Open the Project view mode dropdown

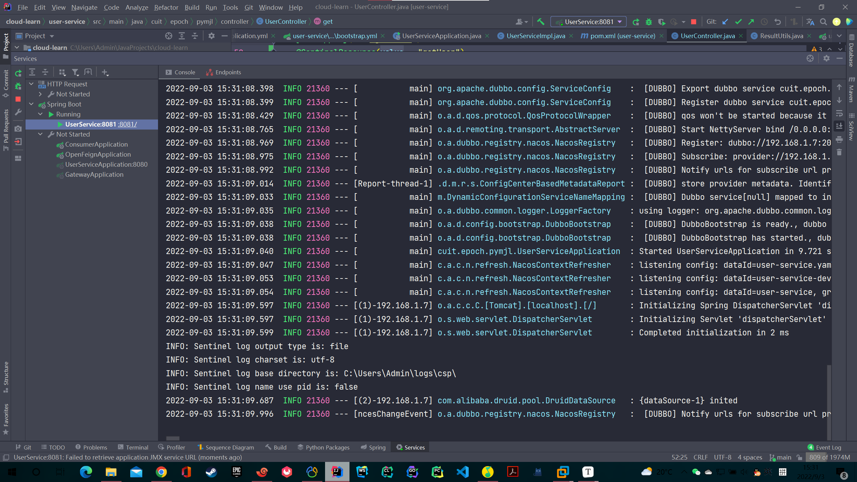(x=52, y=36)
